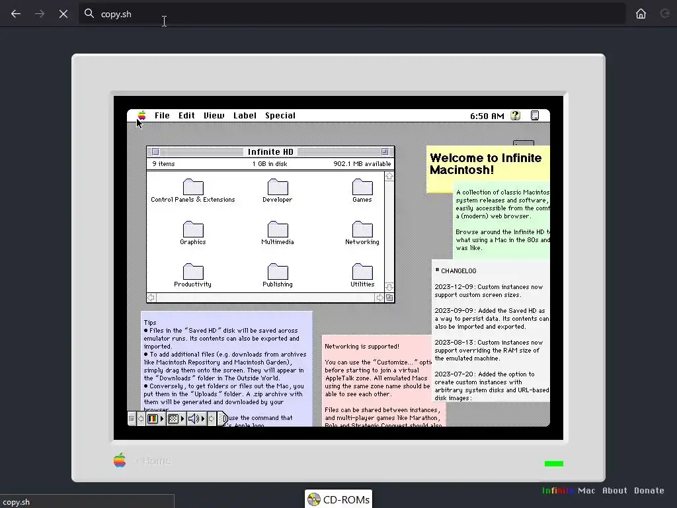The width and height of the screenshot is (677, 508).
Task: Click the Control Strip screen resolution icon
Action: (x=173, y=419)
